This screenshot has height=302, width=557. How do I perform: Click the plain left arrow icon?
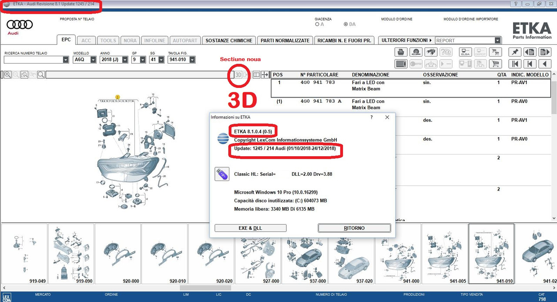coord(545,64)
